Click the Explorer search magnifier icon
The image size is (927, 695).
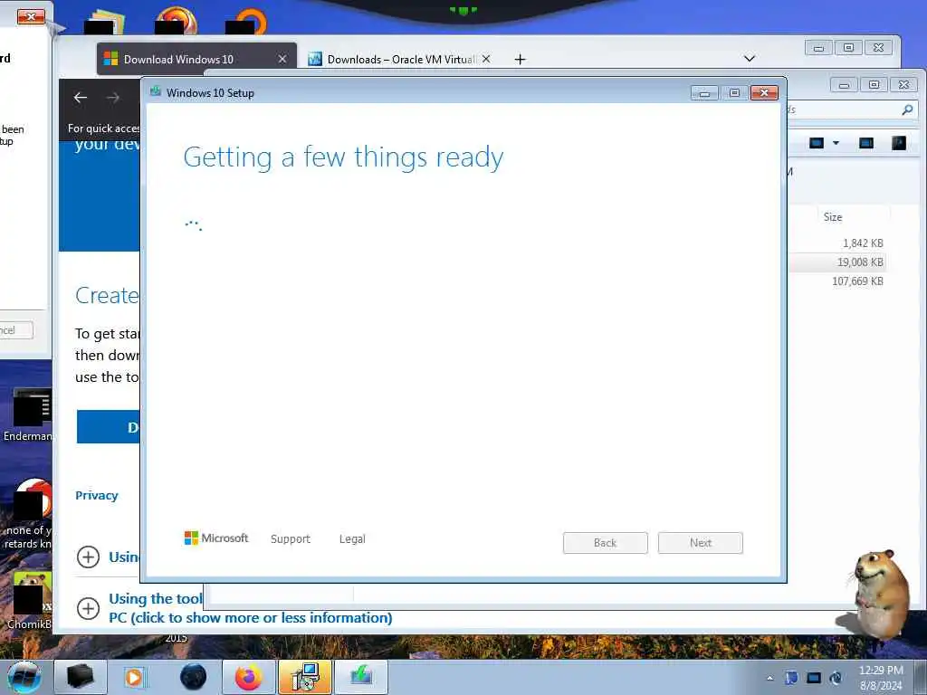(907, 109)
